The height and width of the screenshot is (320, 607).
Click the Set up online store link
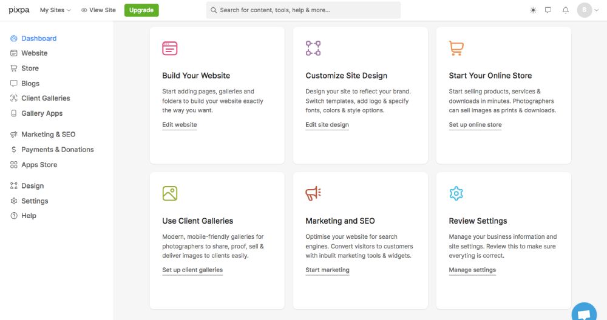click(475, 125)
